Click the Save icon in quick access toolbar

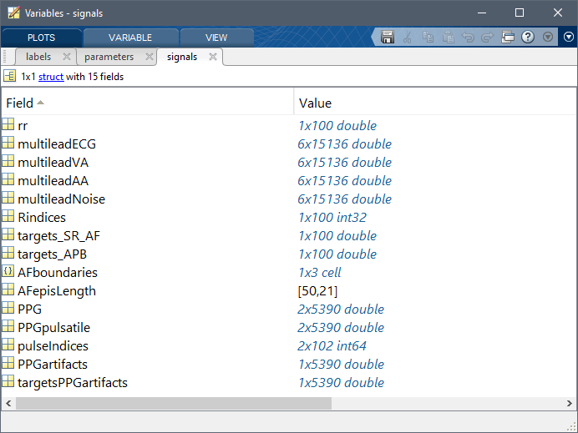click(388, 37)
